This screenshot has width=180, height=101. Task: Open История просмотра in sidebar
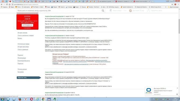(23, 47)
